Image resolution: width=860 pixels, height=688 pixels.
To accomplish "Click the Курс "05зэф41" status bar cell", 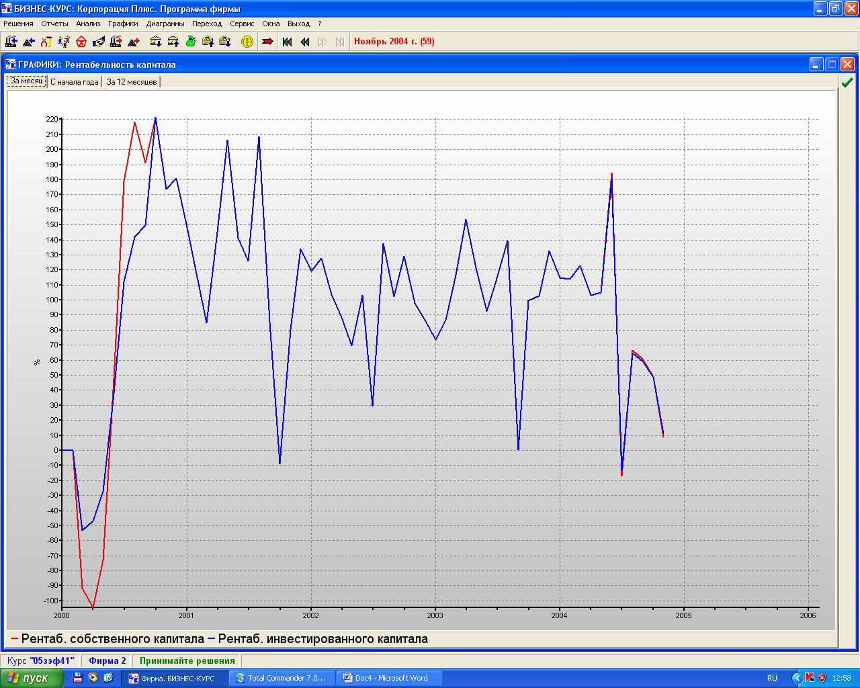I will click(40, 661).
